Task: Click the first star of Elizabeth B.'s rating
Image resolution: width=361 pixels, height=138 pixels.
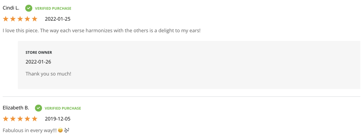Action: pos(6,119)
